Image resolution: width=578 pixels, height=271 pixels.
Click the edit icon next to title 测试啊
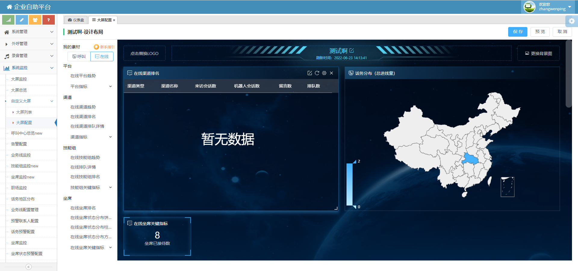coord(352,50)
